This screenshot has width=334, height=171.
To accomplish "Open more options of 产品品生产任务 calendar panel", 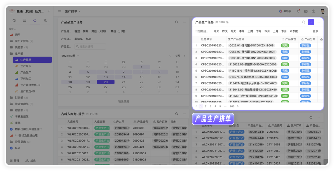I will 185,22.
